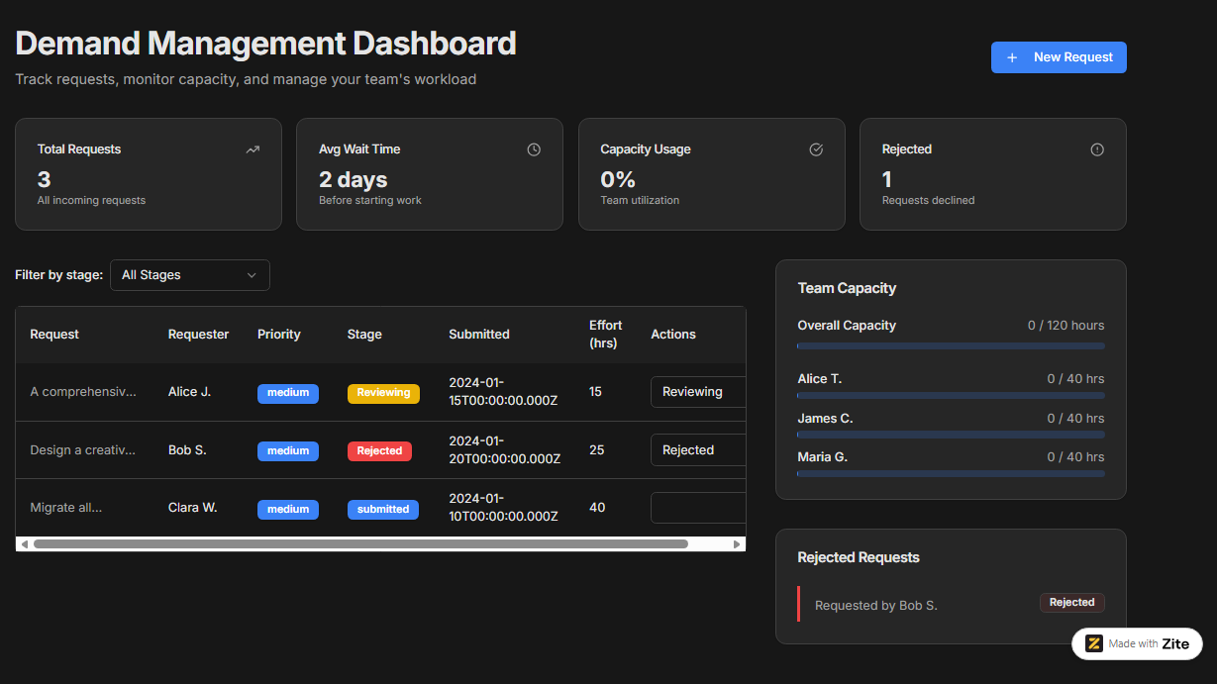Click the Rejected Requests heading

[x=859, y=557]
